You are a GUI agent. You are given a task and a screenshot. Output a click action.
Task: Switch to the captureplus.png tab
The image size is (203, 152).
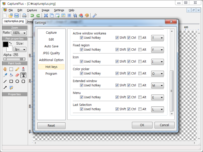14,21
